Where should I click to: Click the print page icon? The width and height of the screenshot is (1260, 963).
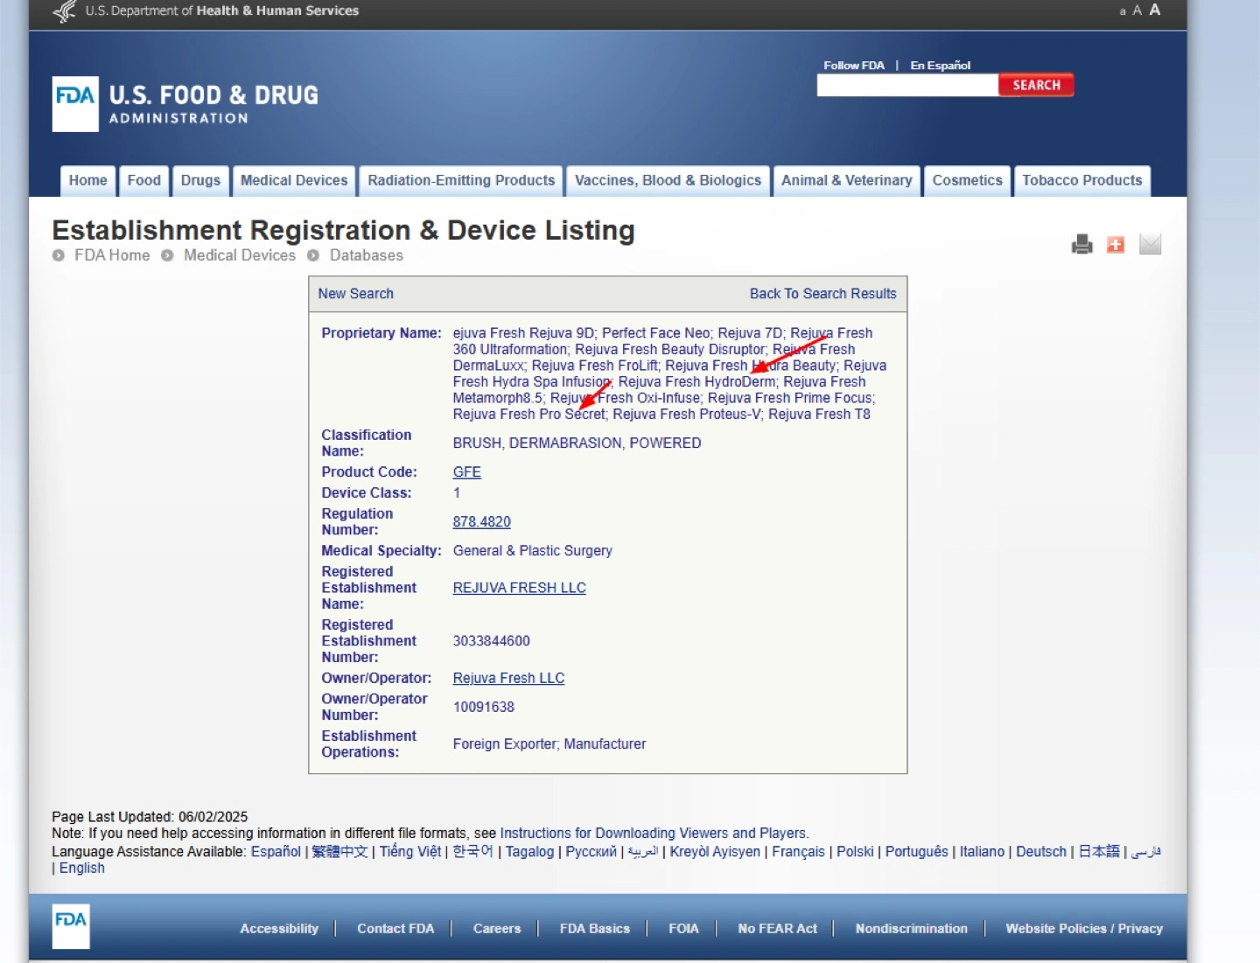1082,245
